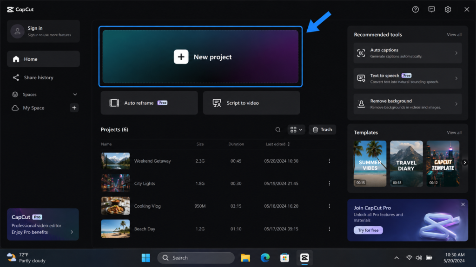Select My Space in the sidebar

pyautogui.click(x=33, y=108)
